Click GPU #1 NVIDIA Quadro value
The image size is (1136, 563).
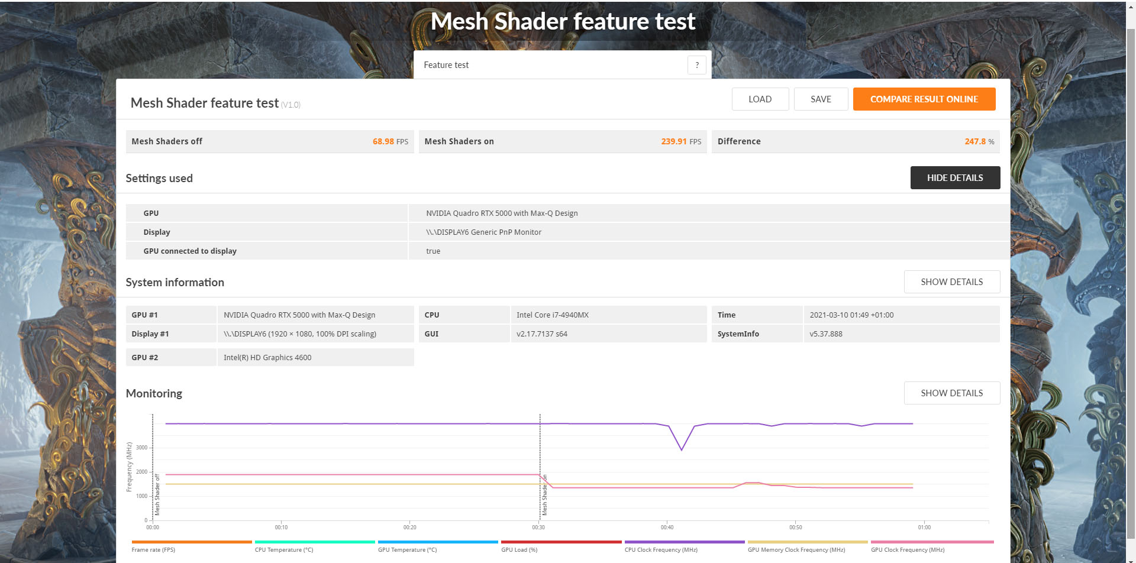pyautogui.click(x=299, y=315)
